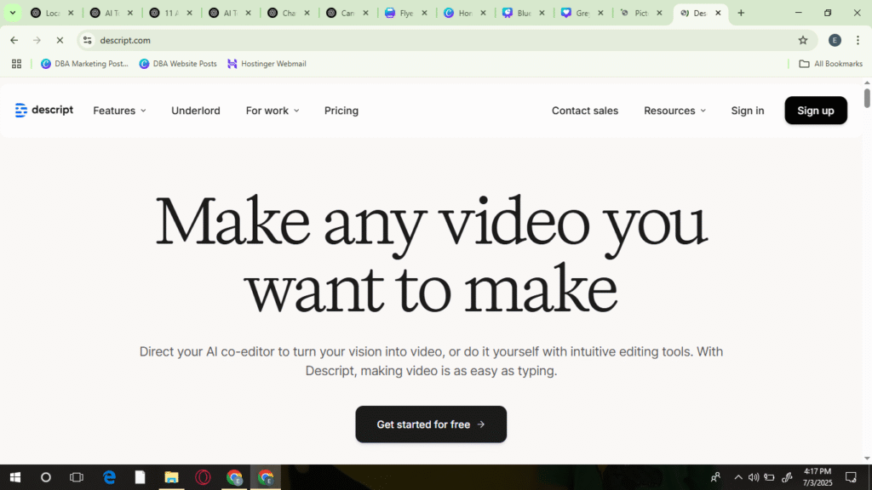
Task: Open Hostinger Webmail bookmark
Action: click(267, 64)
